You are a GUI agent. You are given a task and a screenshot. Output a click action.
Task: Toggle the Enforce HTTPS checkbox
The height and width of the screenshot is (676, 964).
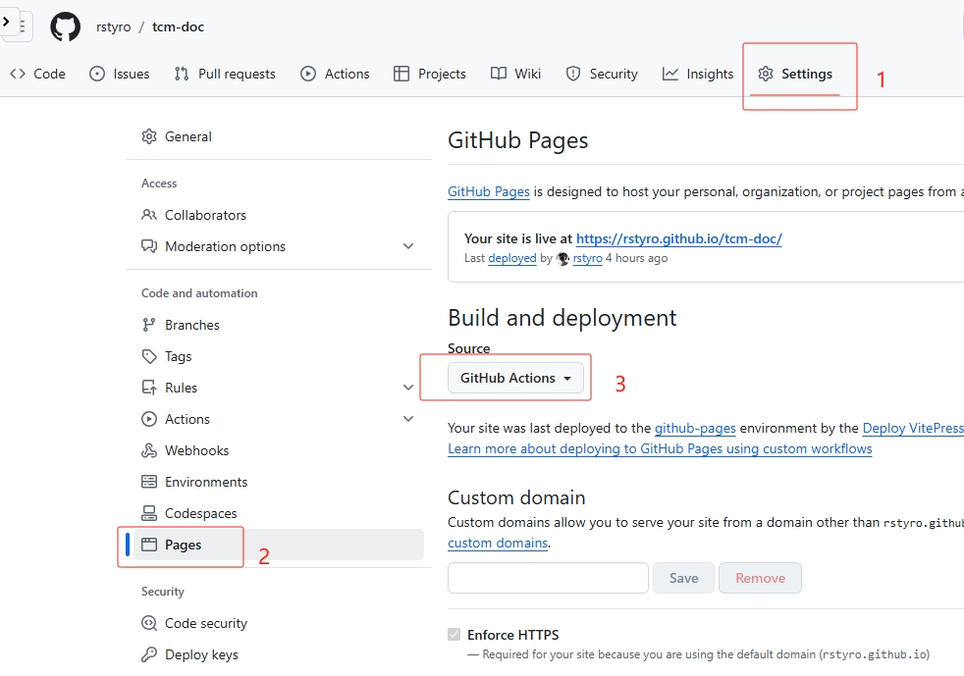tap(454, 635)
